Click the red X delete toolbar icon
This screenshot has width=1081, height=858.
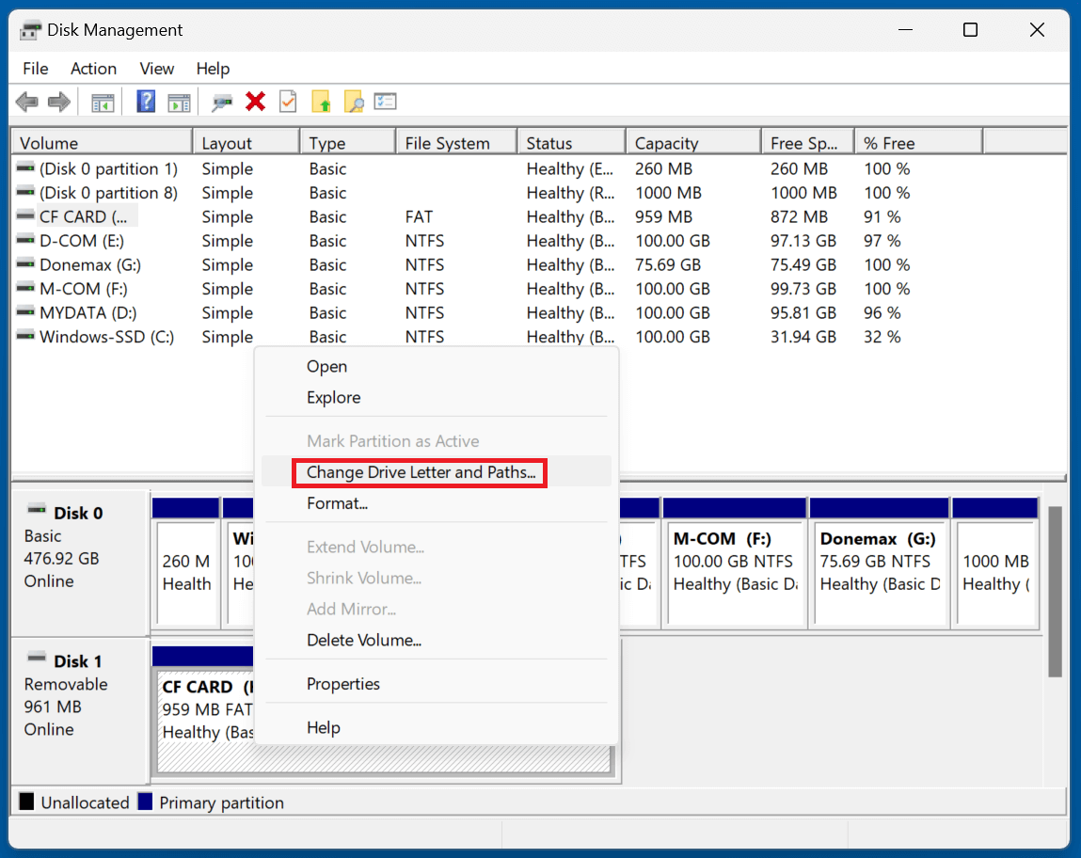(x=256, y=101)
